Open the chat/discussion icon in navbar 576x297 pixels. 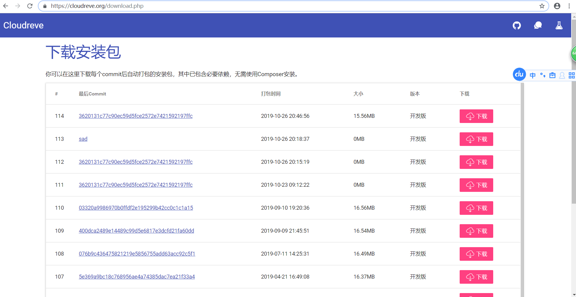click(538, 25)
